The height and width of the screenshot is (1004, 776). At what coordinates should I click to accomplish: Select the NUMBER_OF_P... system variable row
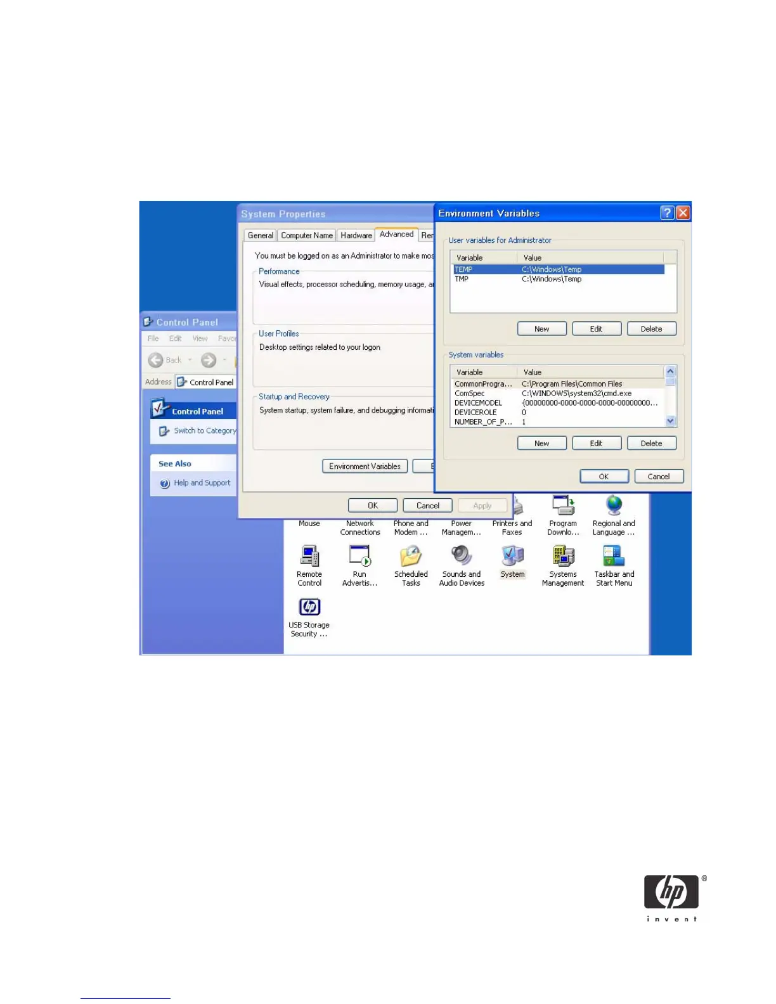pos(558,422)
